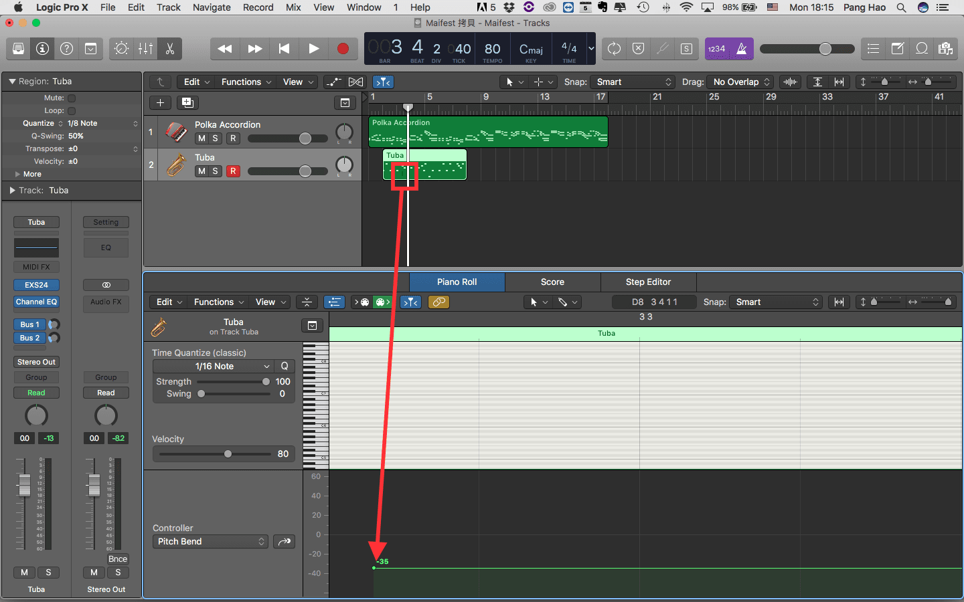Toggle the Editors scissors button

click(169, 49)
